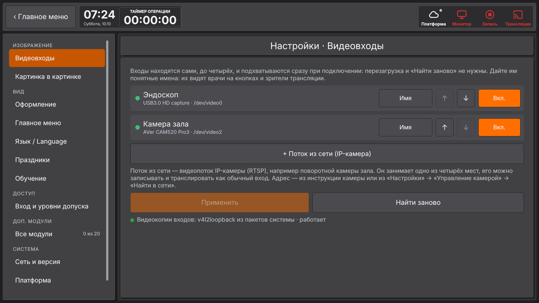Select Видеовходы in the sidebar
Screen dimensions: 539x303
click(57, 58)
